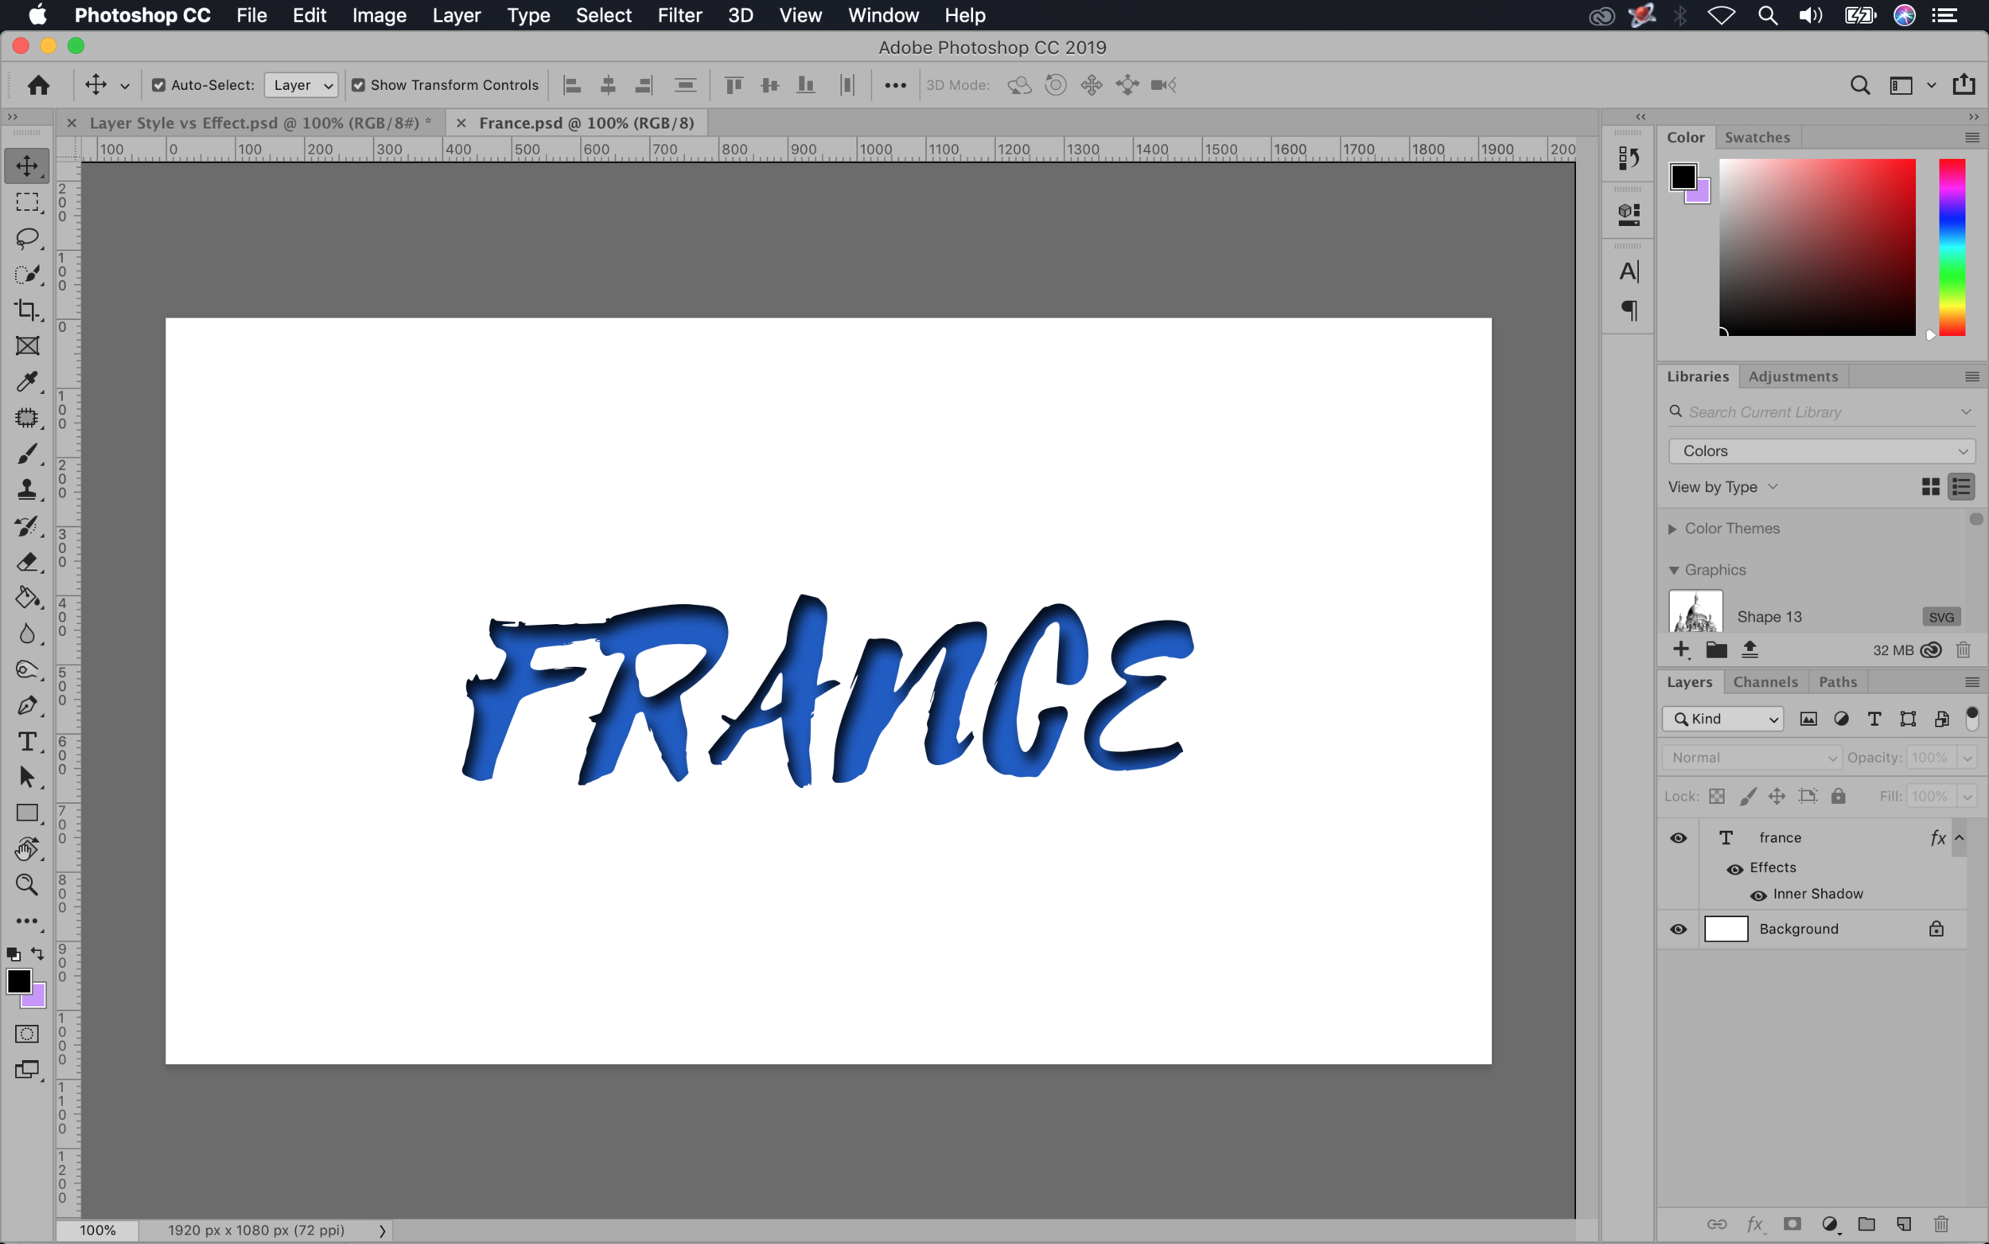Open the Paragraph panel icon
Viewport: 1989px width, 1244px height.
click(x=1629, y=311)
